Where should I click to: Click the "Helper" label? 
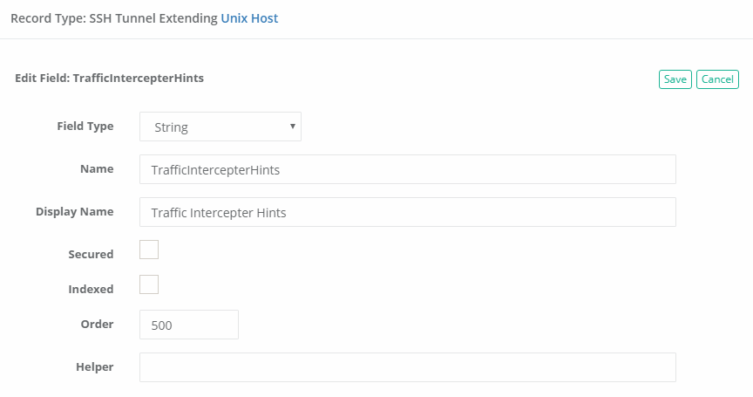pos(94,366)
